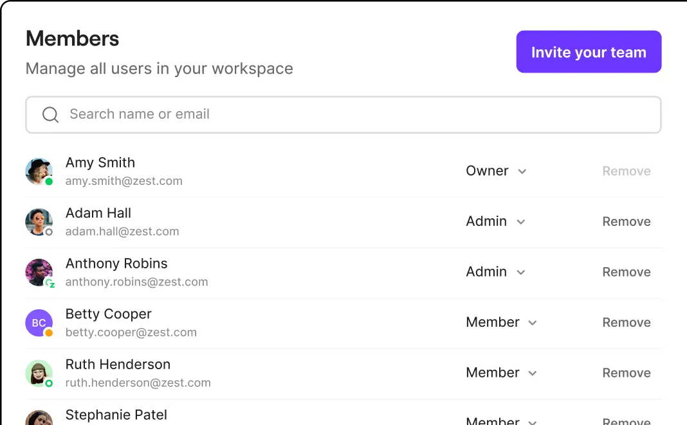
Task: Open Amy Smith's Owner role dropdown
Action: pos(496,171)
